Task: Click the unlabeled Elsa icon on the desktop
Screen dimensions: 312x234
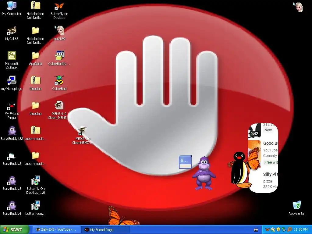Action: click(299, 7)
